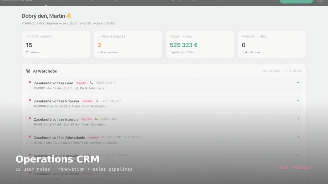The height and width of the screenshot is (184, 328).
Task: Click the 'práca majstrov' subtext
Action: (x=108, y=52)
